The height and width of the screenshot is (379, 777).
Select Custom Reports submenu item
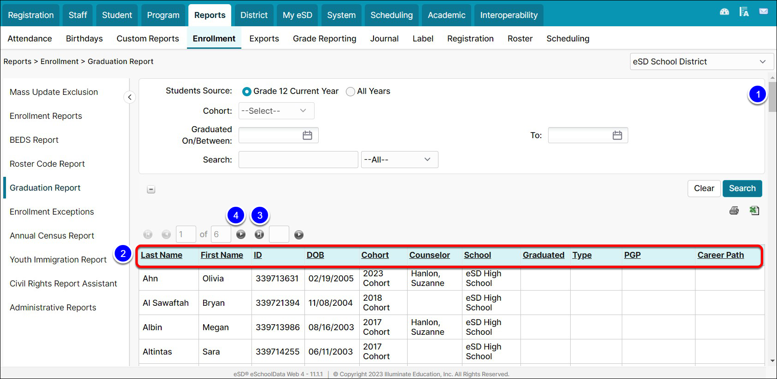click(148, 39)
